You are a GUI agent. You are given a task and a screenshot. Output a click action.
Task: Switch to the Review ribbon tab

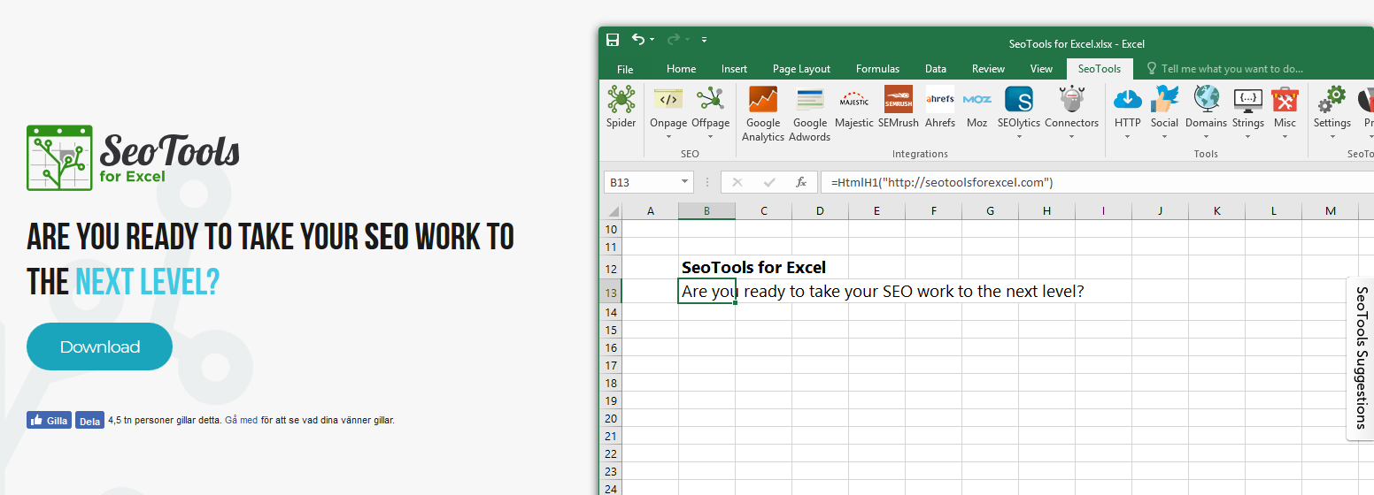point(988,69)
